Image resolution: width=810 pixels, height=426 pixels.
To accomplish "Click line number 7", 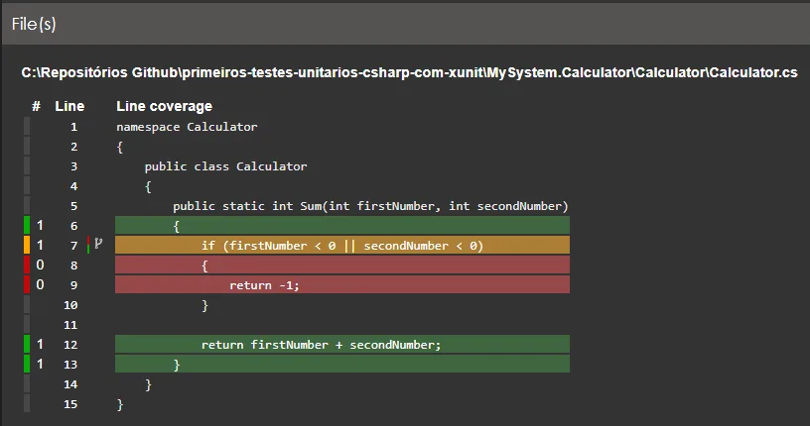I will [73, 246].
